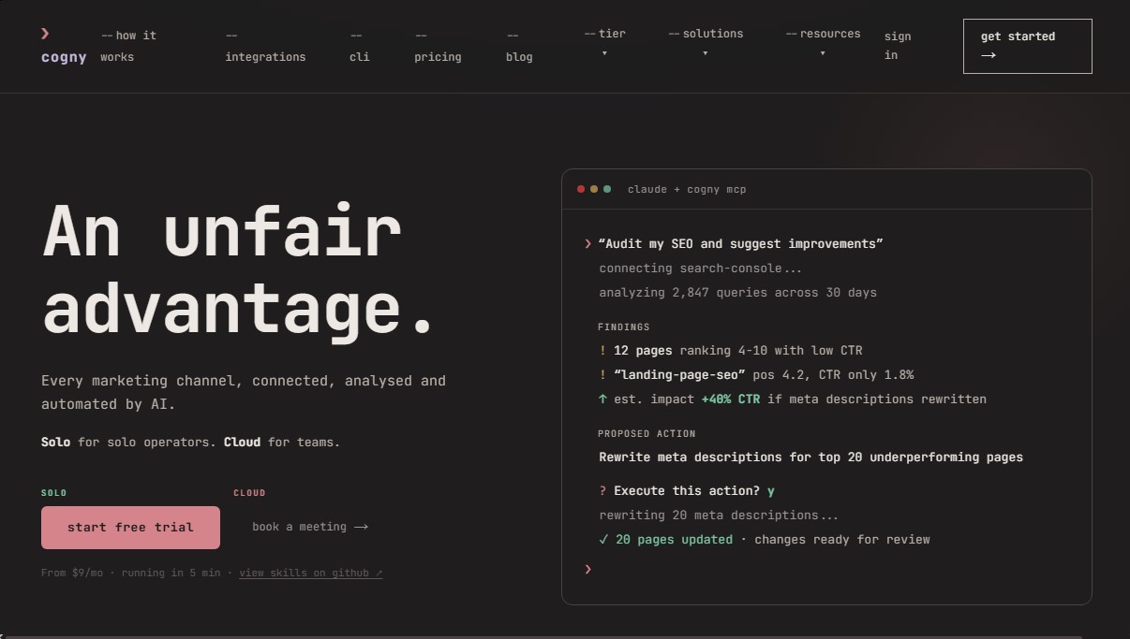
Task: Click the CLOUD label above meeting link
Action: (x=249, y=493)
